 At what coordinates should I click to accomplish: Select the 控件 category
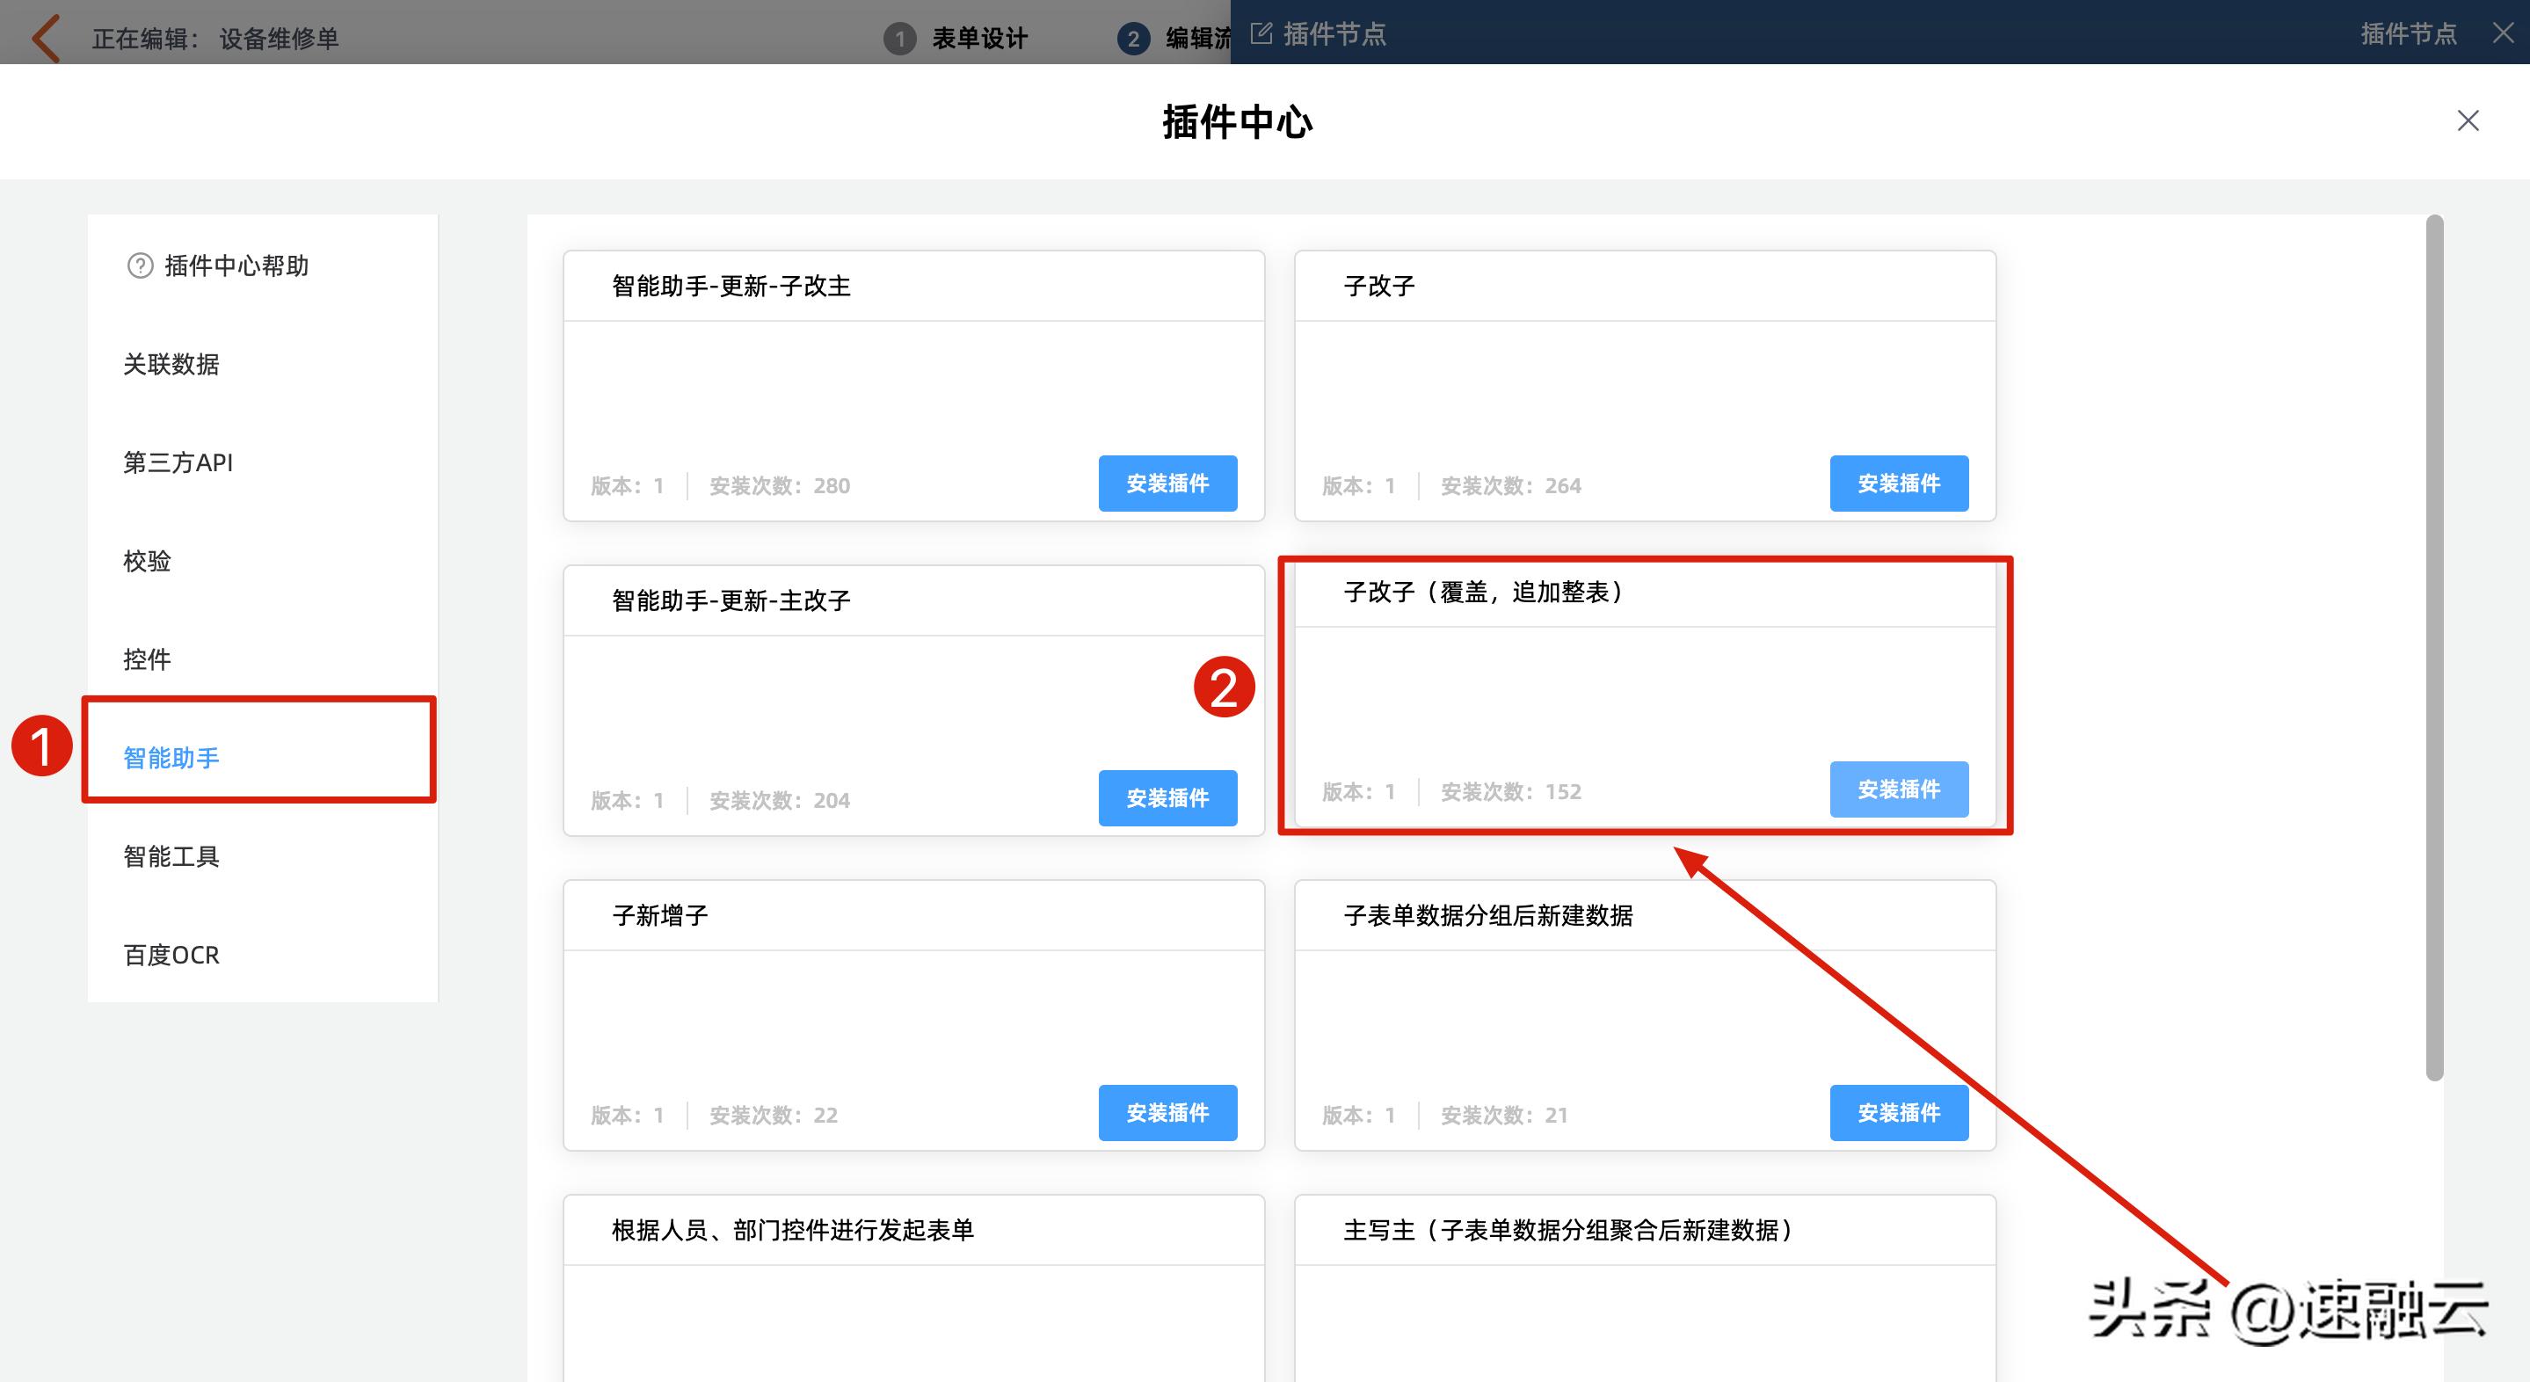coord(148,659)
